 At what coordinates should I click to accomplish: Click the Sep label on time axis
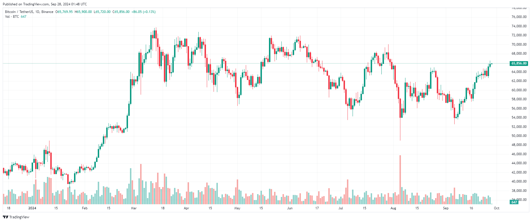[446, 208]
